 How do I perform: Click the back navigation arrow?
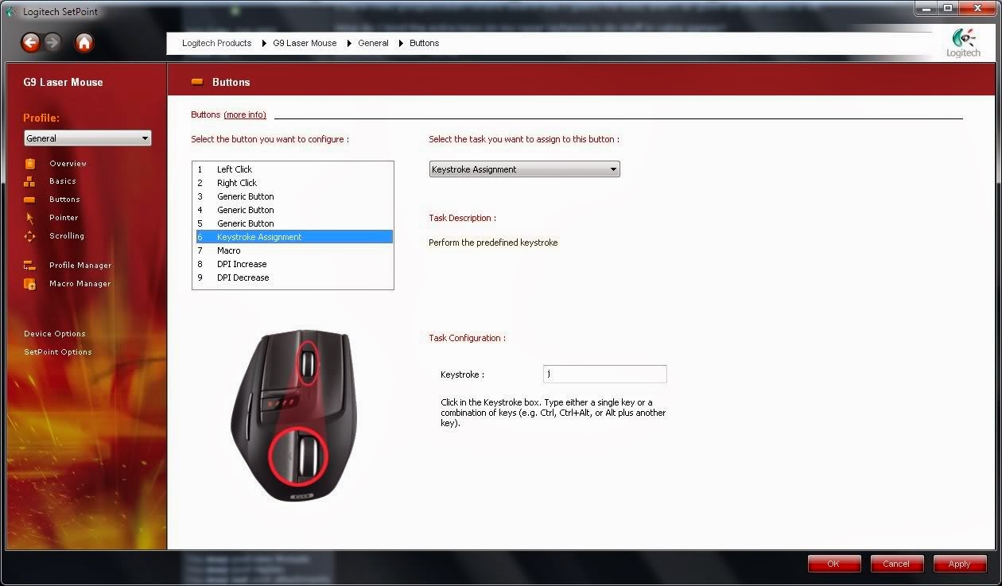point(30,43)
